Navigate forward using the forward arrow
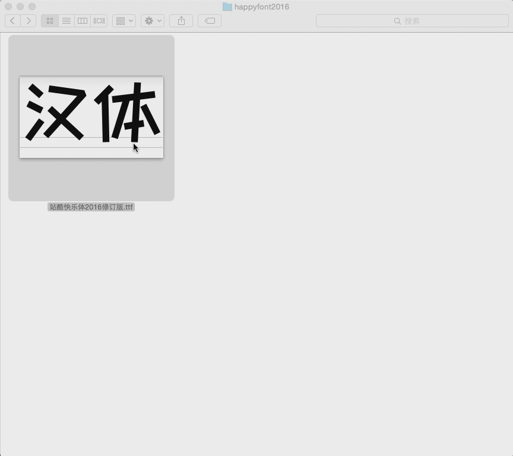Image resolution: width=513 pixels, height=456 pixels. [28, 20]
